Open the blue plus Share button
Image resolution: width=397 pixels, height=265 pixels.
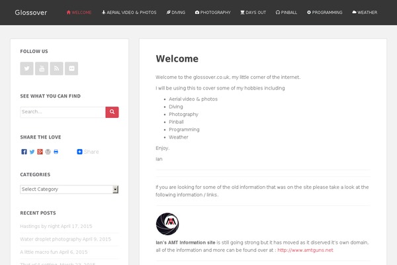(88, 152)
